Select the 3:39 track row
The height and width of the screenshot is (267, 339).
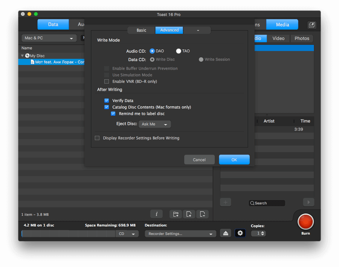pyautogui.click(x=284, y=129)
